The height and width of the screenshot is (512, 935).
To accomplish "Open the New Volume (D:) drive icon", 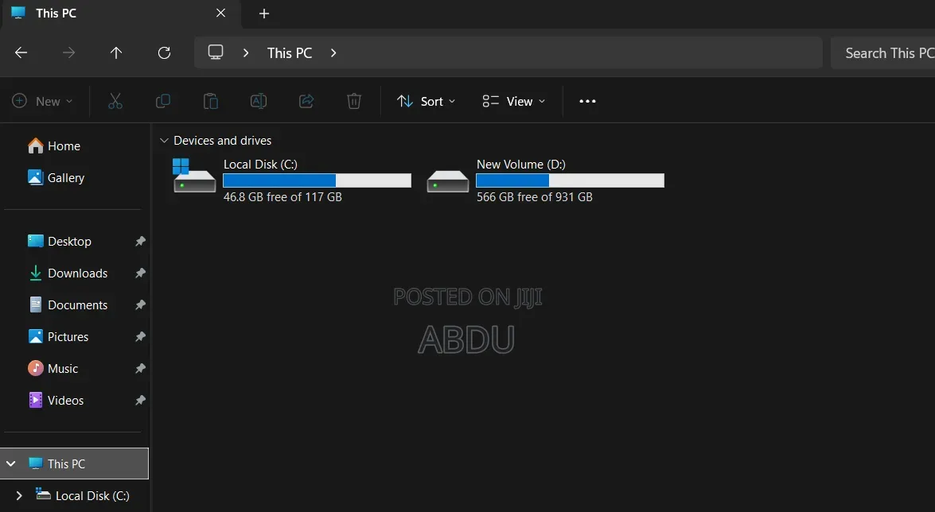I will pos(448,180).
